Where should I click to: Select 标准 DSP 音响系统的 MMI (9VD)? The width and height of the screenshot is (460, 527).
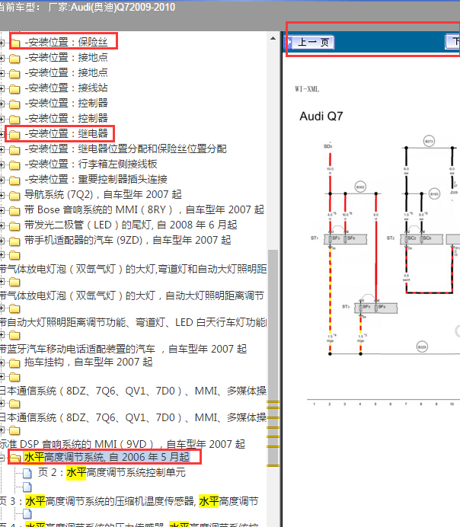point(123,444)
